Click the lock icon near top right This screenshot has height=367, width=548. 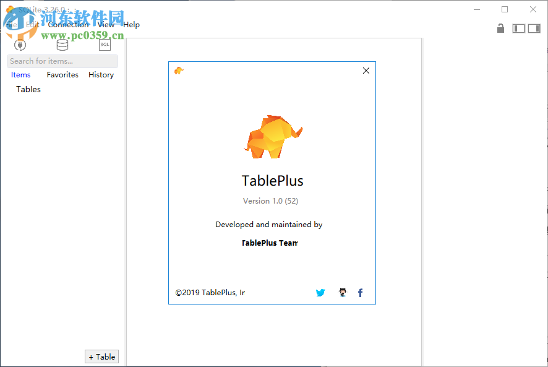pyautogui.click(x=500, y=28)
